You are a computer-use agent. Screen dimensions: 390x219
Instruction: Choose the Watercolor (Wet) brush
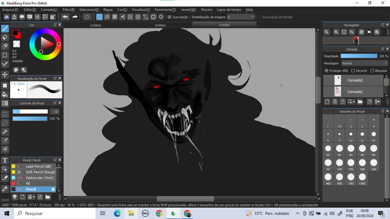tap(40, 178)
